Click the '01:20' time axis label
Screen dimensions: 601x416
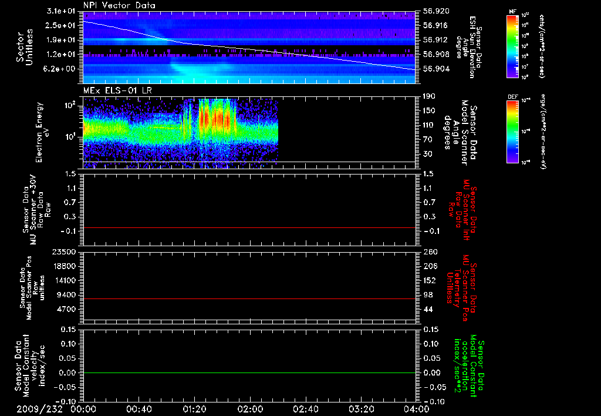194,409
